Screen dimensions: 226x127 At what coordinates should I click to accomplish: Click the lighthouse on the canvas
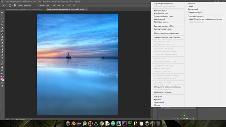(69, 55)
